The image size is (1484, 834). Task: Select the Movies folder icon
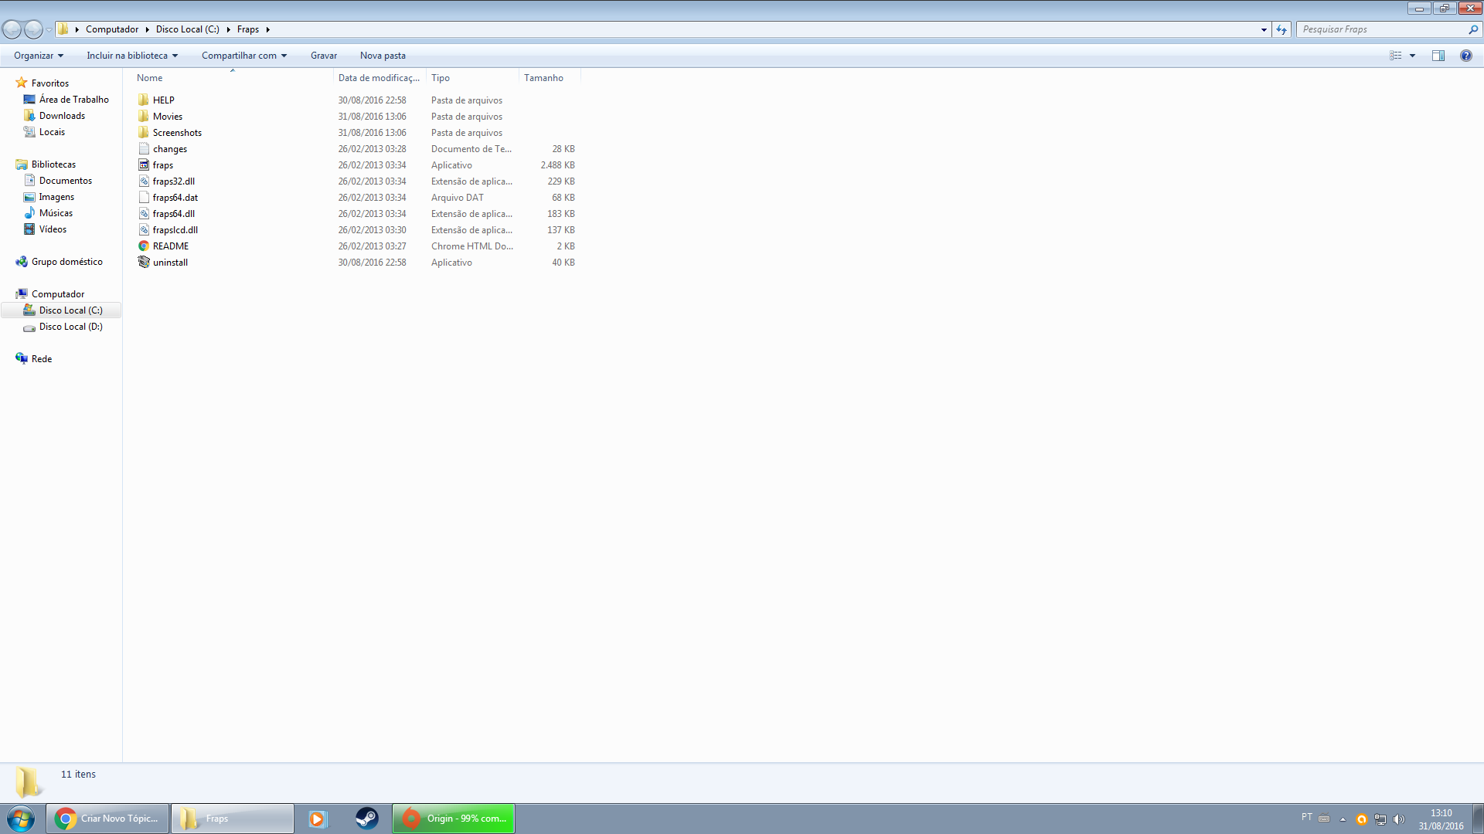[144, 116]
